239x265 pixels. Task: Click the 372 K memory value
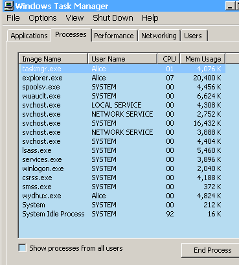(x=212, y=187)
